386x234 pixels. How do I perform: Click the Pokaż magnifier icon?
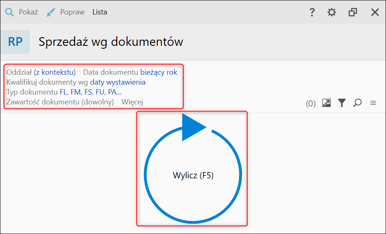point(9,12)
